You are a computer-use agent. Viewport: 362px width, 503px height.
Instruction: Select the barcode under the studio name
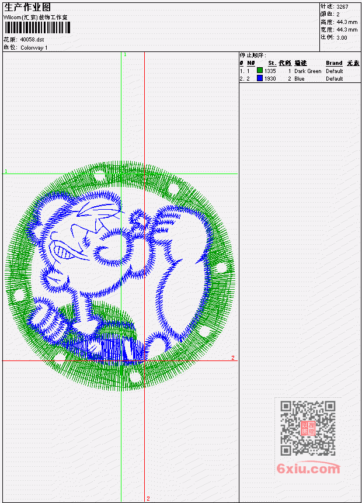(x=37, y=28)
